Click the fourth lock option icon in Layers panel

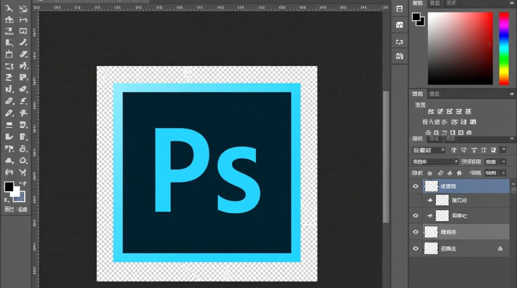460,173
